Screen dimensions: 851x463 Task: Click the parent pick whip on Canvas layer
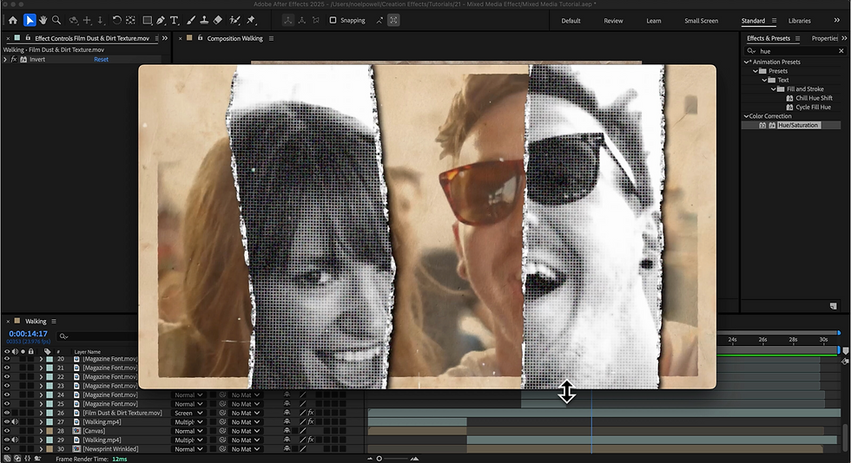click(x=222, y=431)
